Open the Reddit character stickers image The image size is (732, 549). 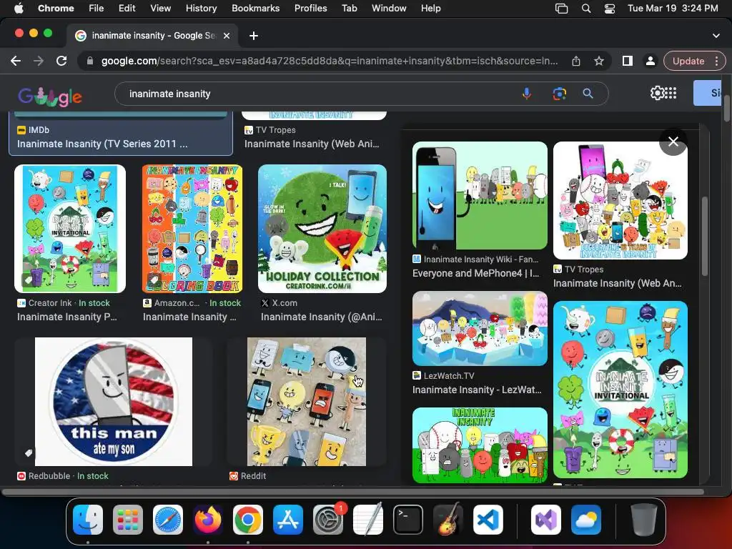pos(307,402)
